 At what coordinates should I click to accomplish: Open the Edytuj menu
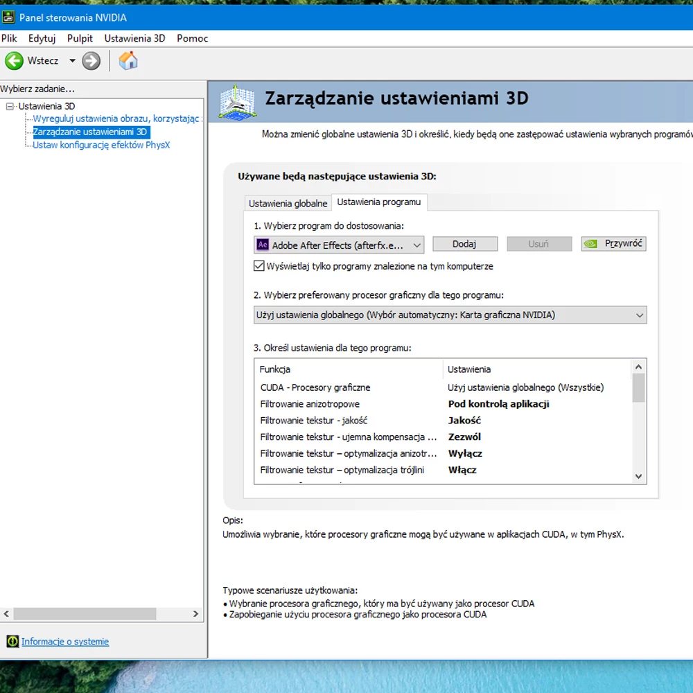coord(42,38)
